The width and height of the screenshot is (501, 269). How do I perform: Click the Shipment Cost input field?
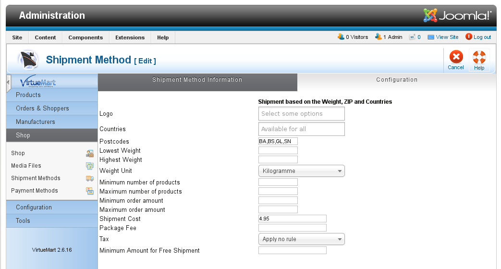(293, 219)
